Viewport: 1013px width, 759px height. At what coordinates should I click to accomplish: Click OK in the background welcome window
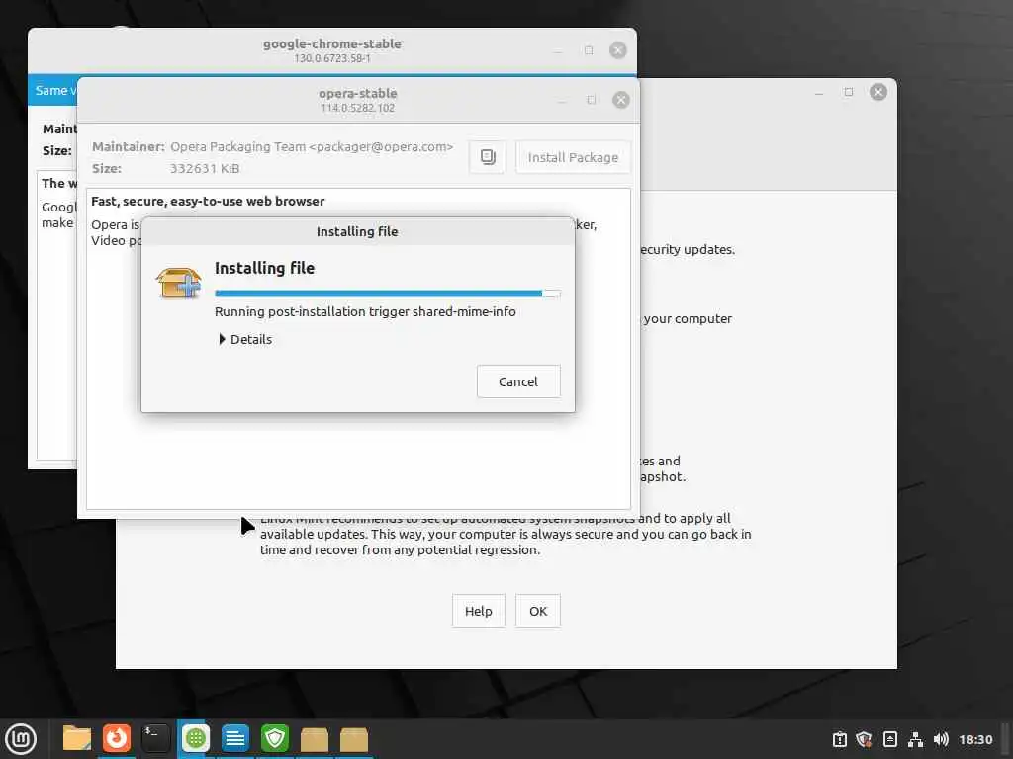click(x=537, y=611)
